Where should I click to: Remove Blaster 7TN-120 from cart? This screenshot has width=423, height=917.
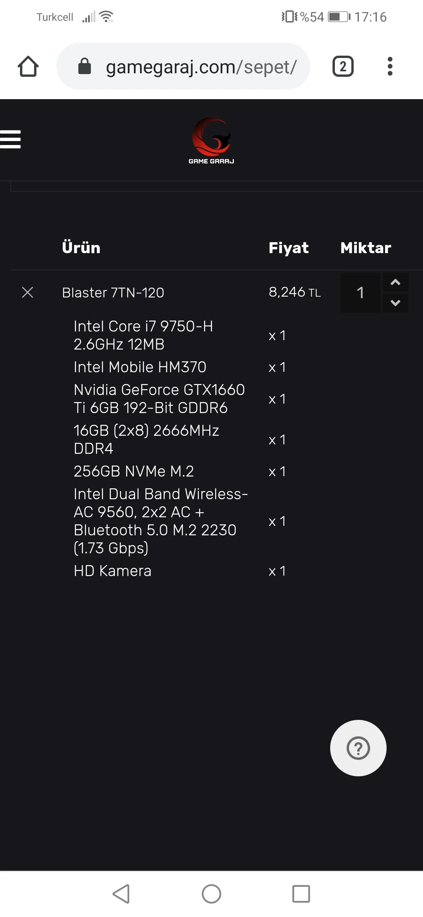point(27,292)
